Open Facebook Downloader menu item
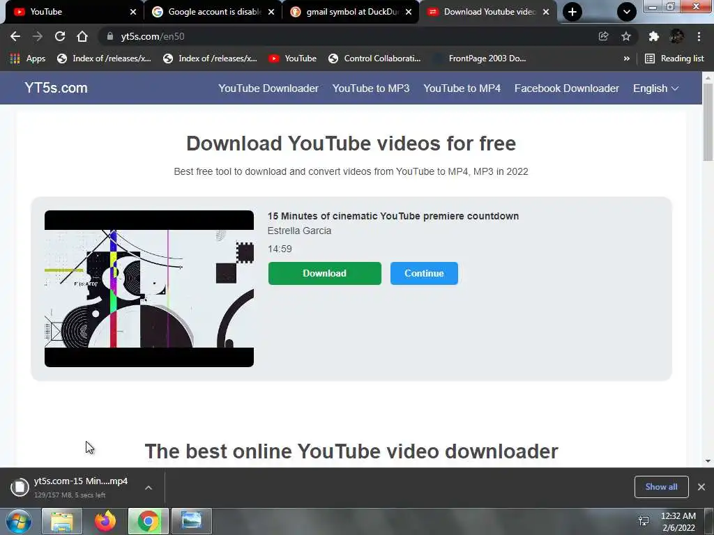The image size is (714, 535). tap(566, 88)
